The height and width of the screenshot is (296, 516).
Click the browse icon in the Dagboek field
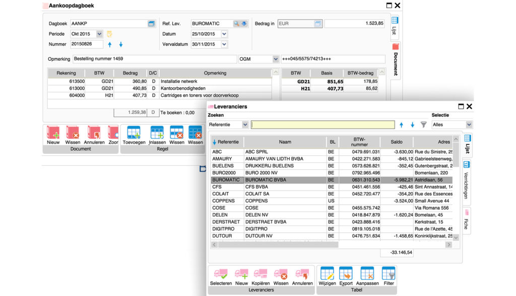(151, 24)
